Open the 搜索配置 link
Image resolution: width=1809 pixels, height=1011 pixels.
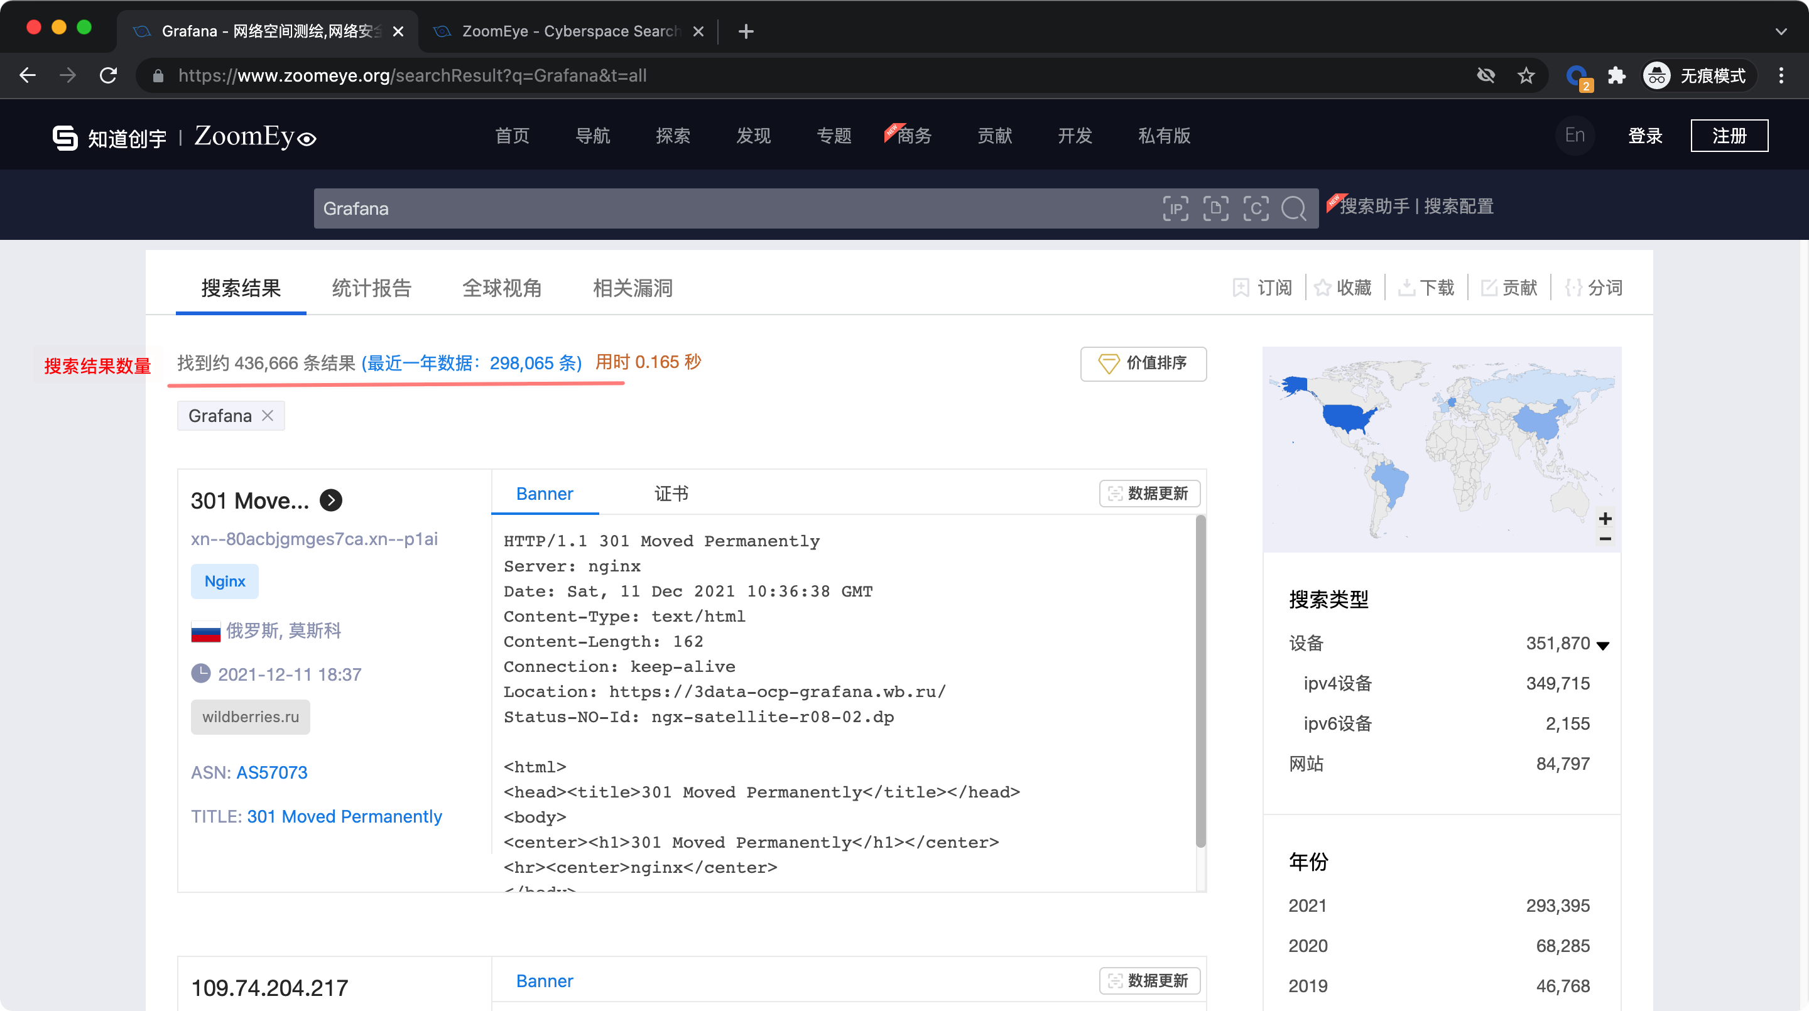click(x=1459, y=207)
